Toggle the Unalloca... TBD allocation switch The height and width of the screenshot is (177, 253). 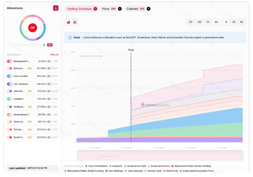tap(9, 107)
